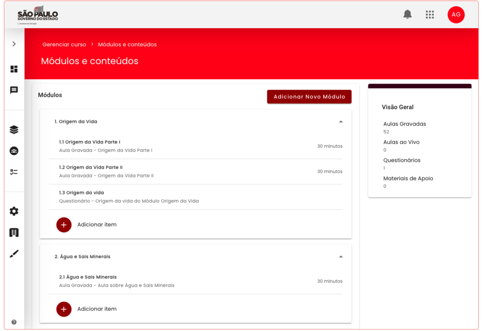This screenshot has width=482, height=331.
Task: Expand the sidebar with the chevron arrow
Action: click(x=14, y=44)
